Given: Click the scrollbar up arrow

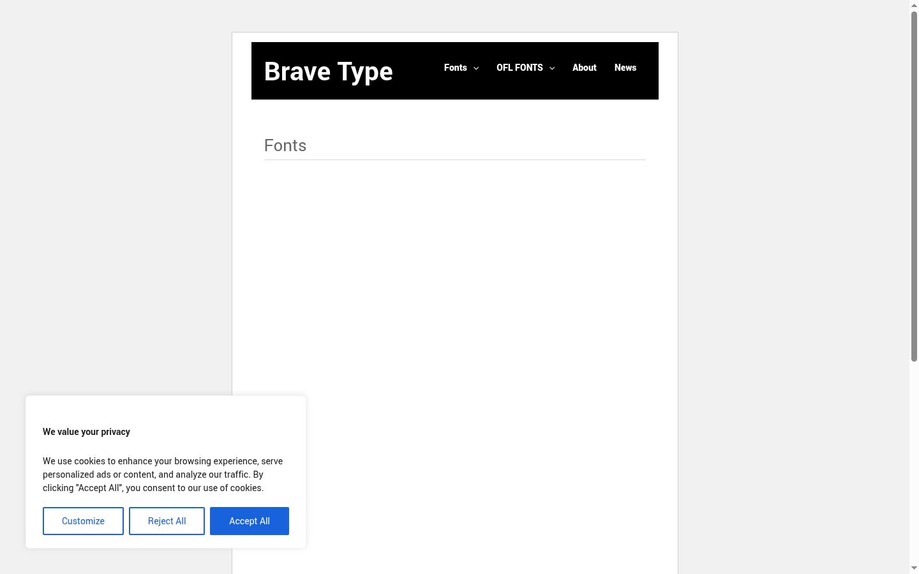Looking at the screenshot, I should (x=914, y=5).
